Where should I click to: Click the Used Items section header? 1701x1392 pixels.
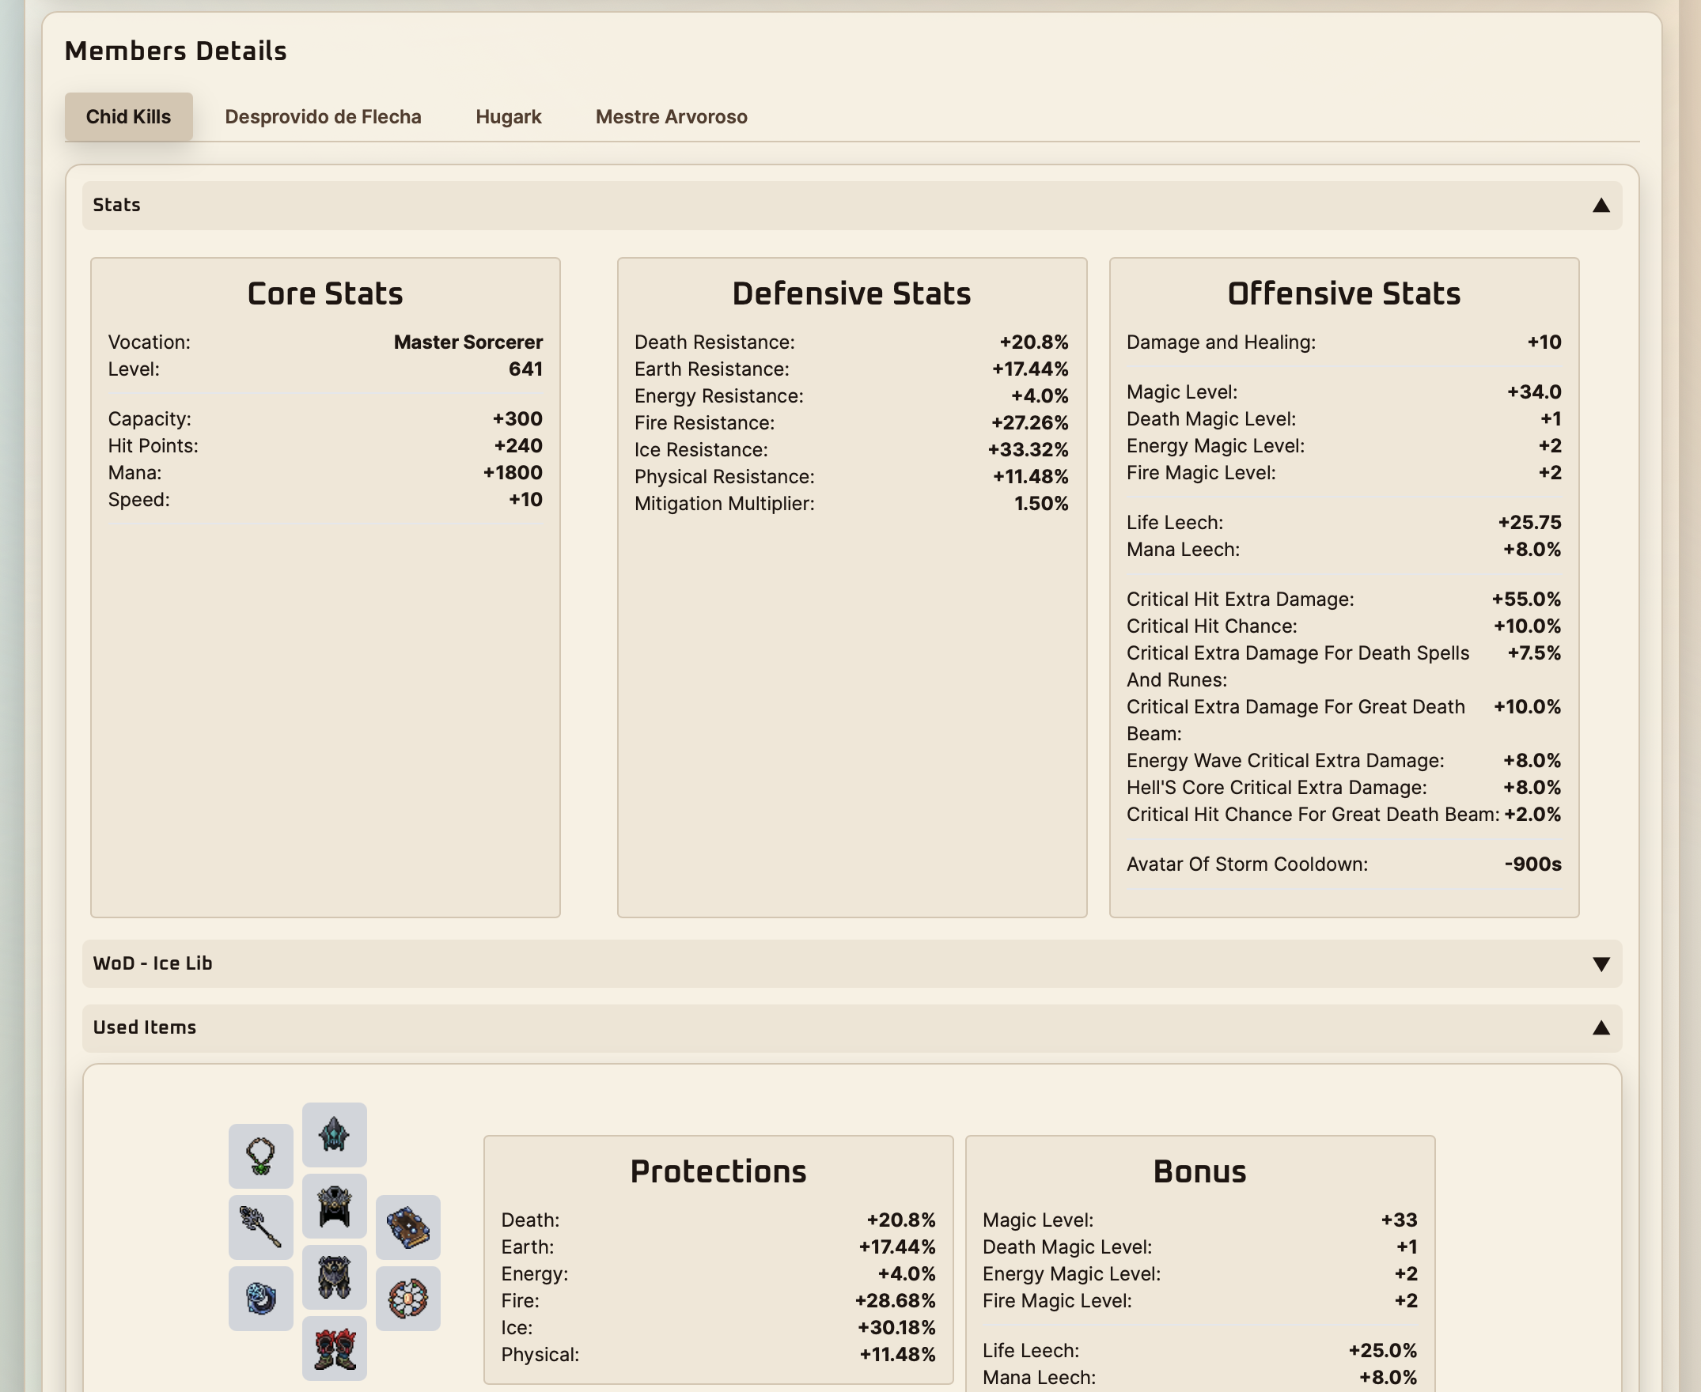(x=144, y=1027)
